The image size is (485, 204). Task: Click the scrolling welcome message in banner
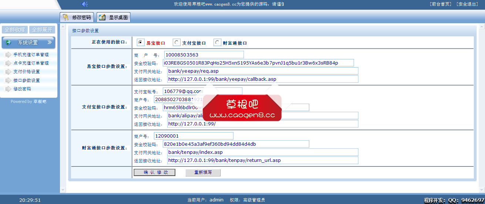tap(229, 4)
